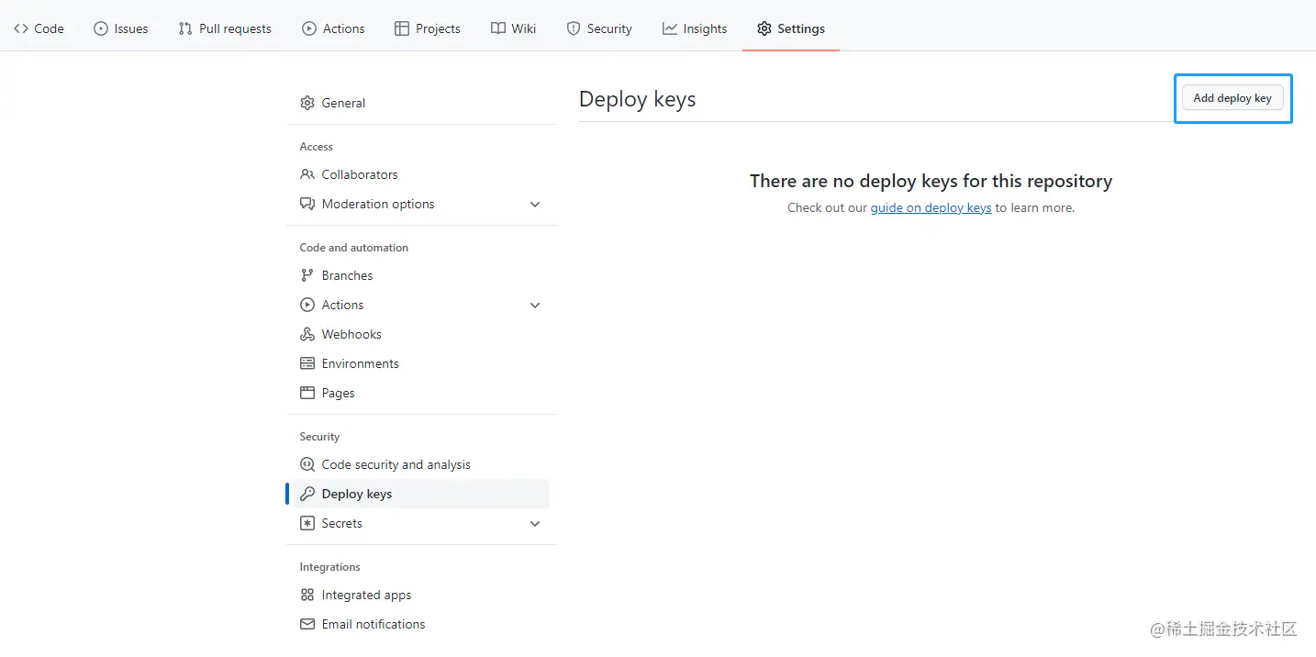Expand the Moderation options chevron
Screen dimensions: 1316x657
(x=535, y=204)
